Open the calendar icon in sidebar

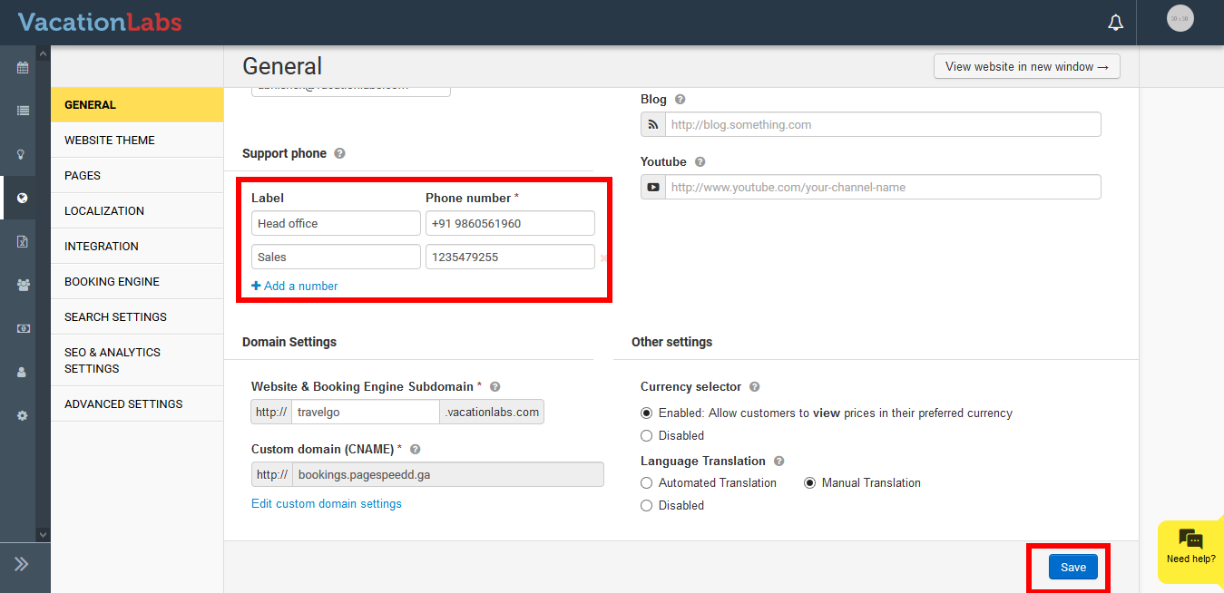(23, 68)
